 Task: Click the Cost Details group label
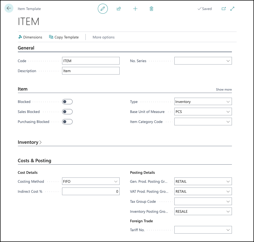28,172
